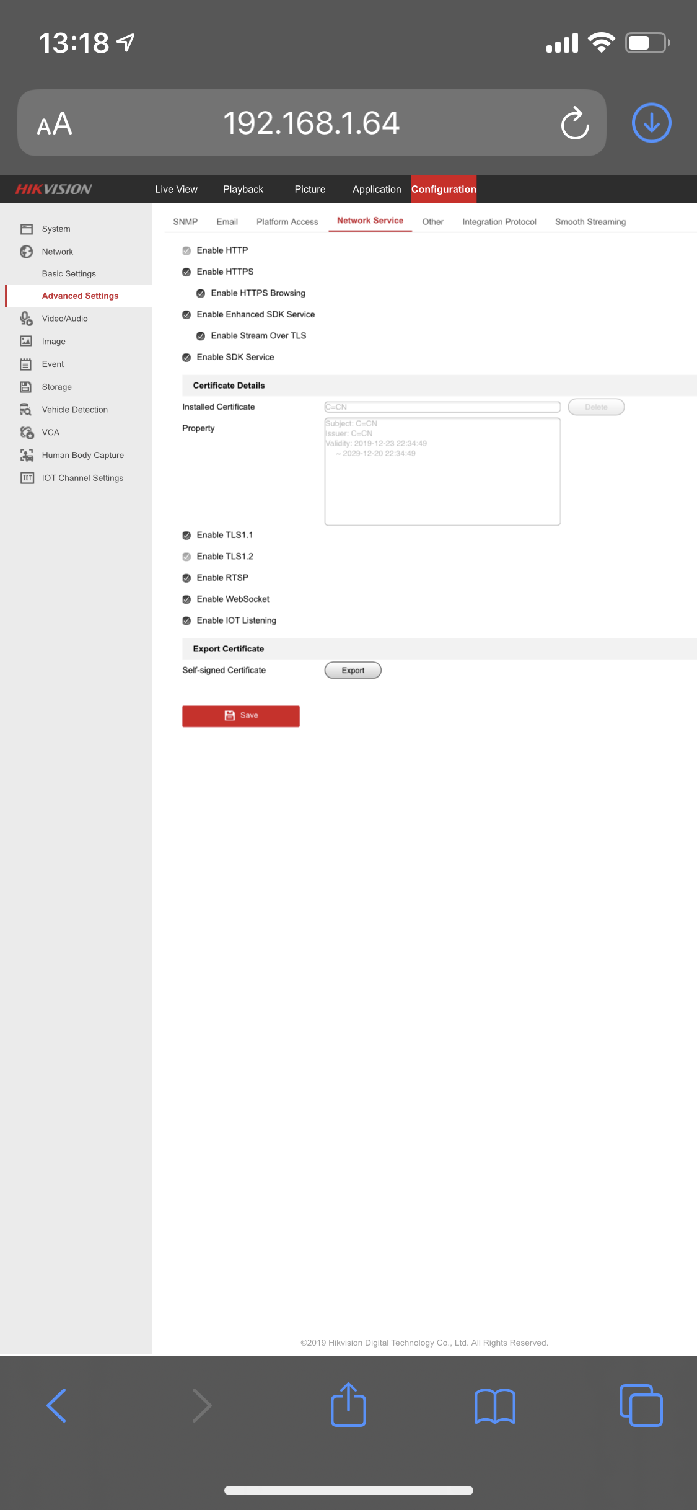Viewport: 697px width, 1510px height.
Task: Open the Live View menu
Action: (x=176, y=189)
